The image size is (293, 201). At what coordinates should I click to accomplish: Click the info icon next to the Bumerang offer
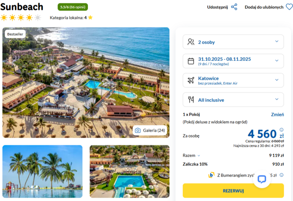click(281, 175)
